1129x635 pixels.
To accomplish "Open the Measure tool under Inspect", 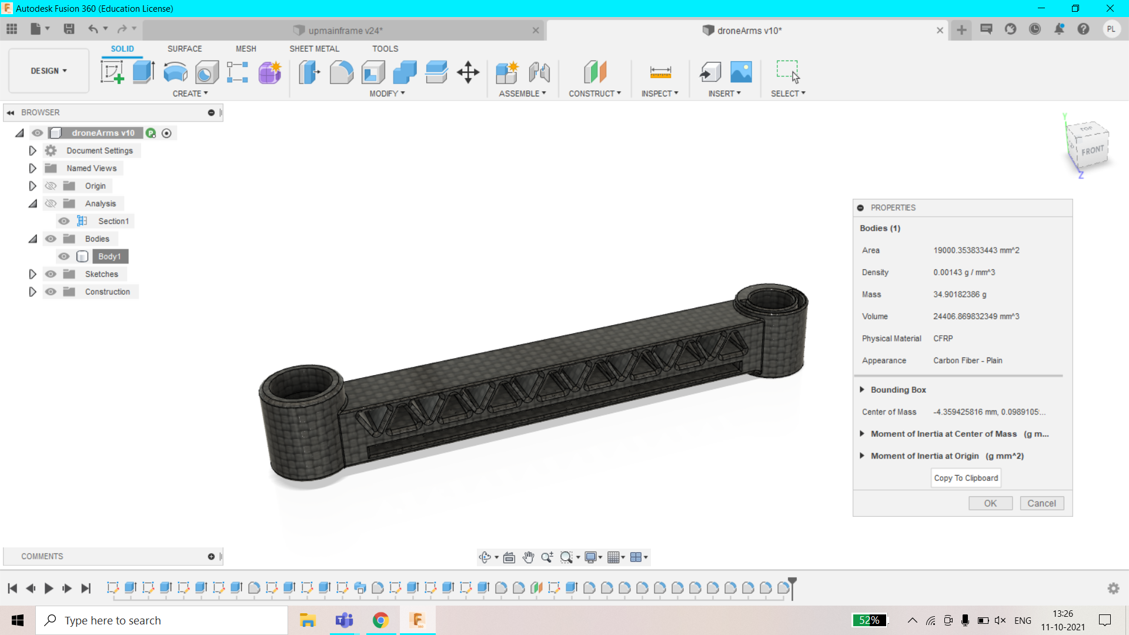I will 660,72.
